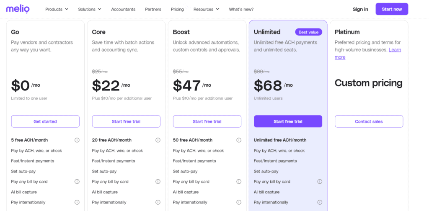Show info for Core Pay internationally
Image resolution: width=429 pixels, height=211 pixels.
point(158,202)
